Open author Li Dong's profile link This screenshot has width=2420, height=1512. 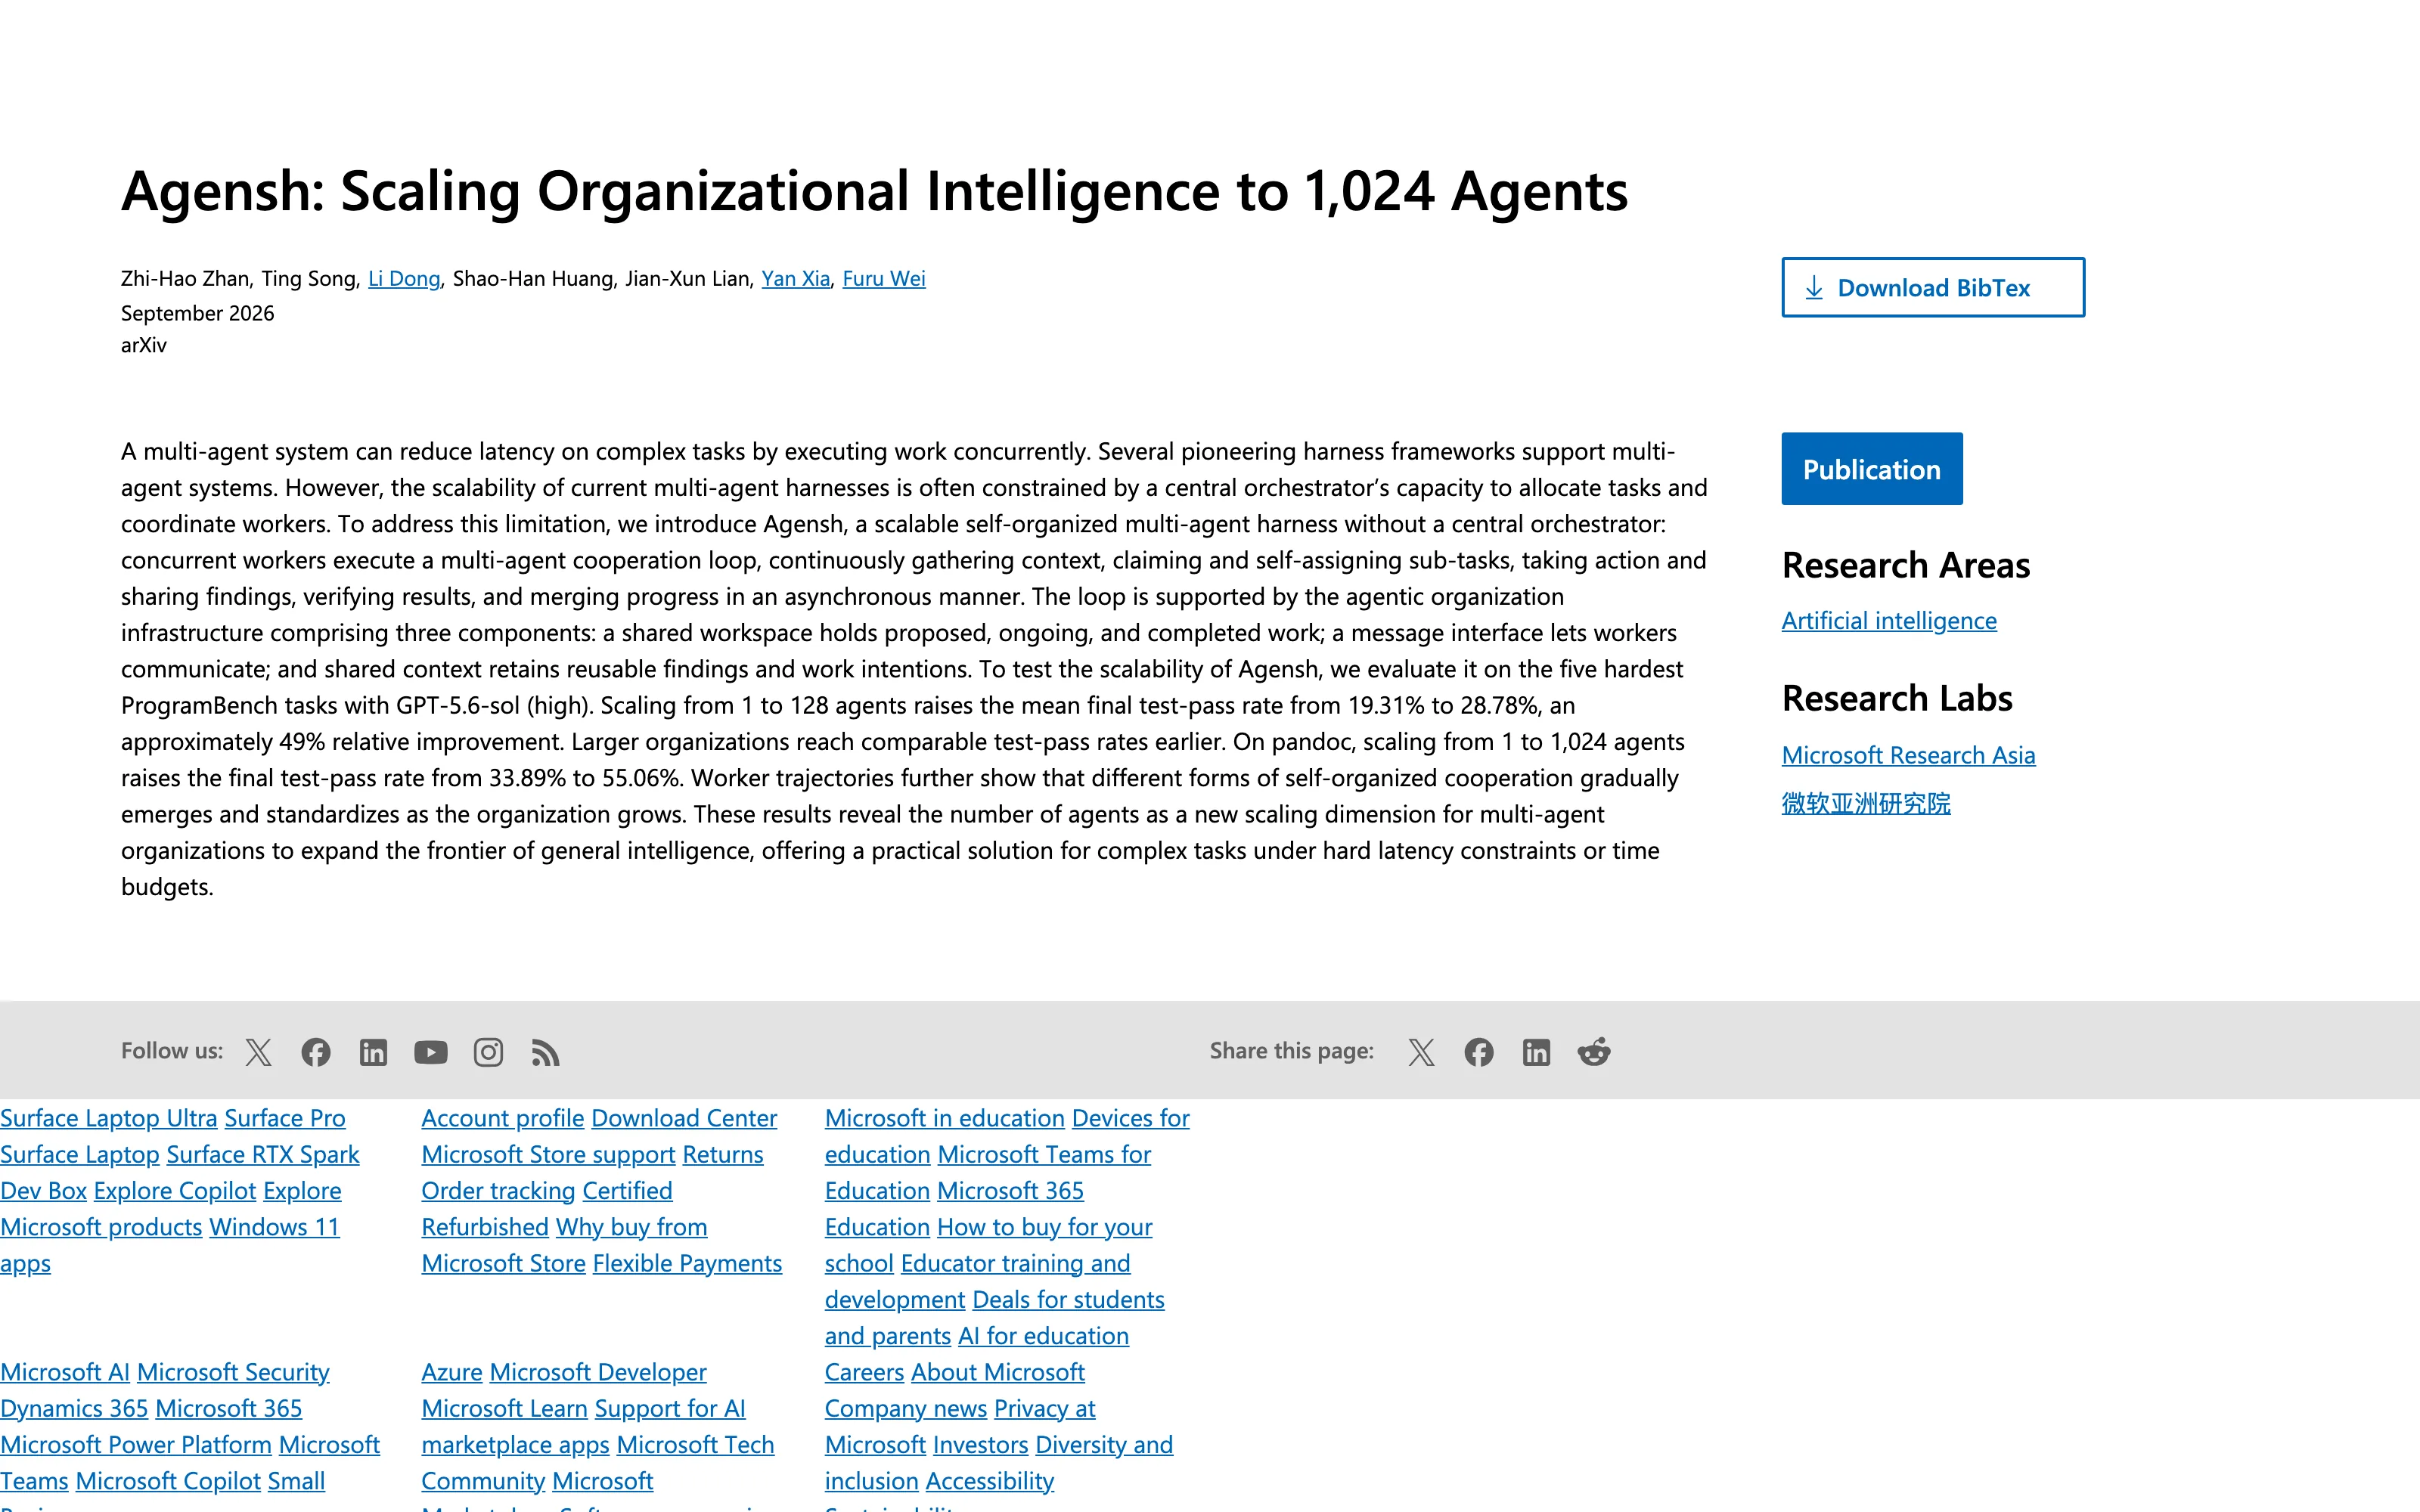point(404,279)
